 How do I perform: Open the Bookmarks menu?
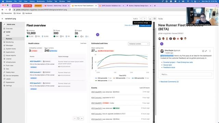[x=41, y=1]
